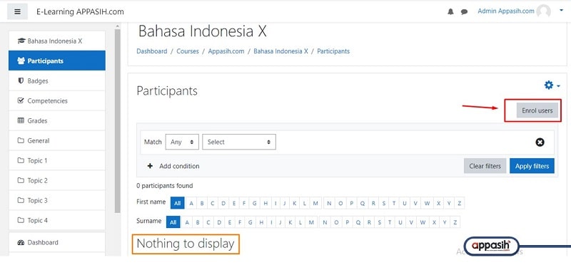This screenshot has width=571, height=265.
Task: Click the sidebar vertical scrollbar
Action: [117, 121]
